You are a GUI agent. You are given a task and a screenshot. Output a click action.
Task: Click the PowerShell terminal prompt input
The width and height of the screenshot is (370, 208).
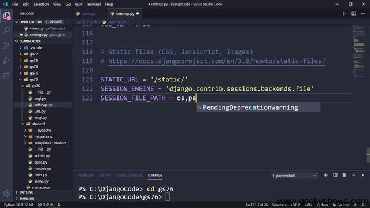coord(168,197)
